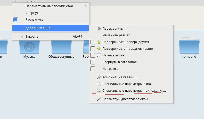Click the X icon beside Закрыть

[x=22, y=37]
